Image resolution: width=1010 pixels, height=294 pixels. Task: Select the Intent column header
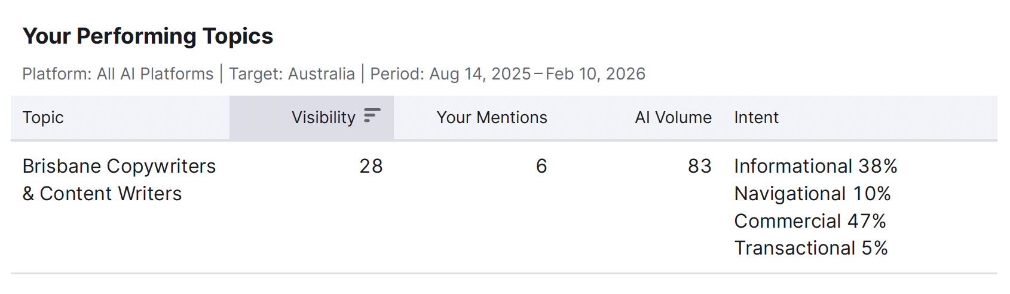(756, 118)
